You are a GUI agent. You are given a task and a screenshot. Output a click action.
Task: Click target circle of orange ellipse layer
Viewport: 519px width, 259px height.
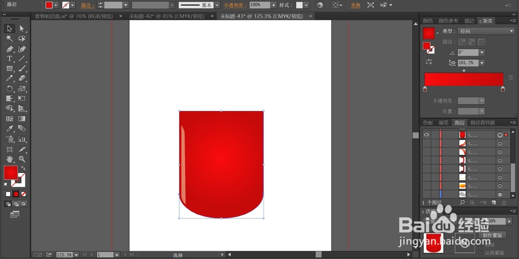[x=500, y=186]
